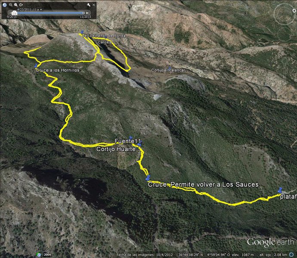This screenshot has height=258, width=297.
Task: Zoom out the time slider range
Action: [11, 5]
